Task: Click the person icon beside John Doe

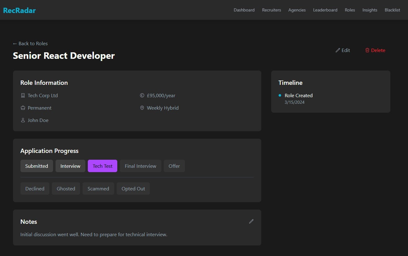Action: point(23,120)
